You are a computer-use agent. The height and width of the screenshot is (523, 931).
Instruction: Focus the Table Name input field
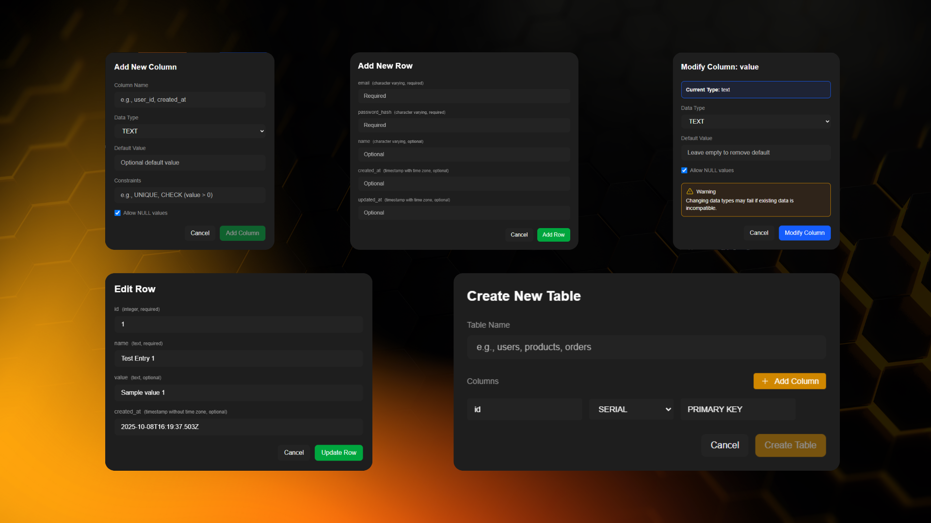(x=646, y=347)
